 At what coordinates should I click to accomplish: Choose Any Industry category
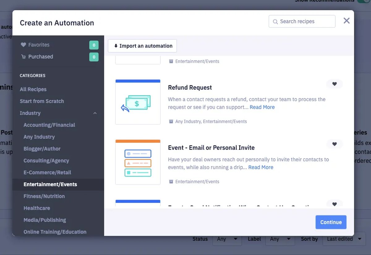39,137
